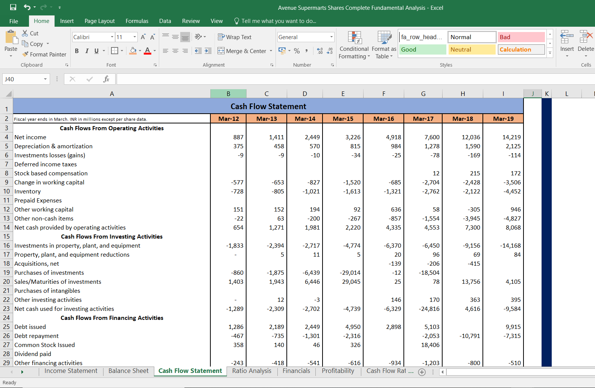595x388 pixels.
Task: Open the File menu
Action: [x=14, y=21]
